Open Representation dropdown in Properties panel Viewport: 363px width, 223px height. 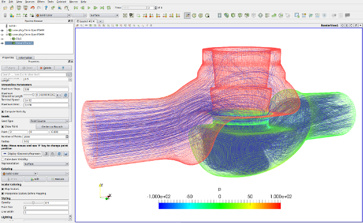[x=47, y=164]
